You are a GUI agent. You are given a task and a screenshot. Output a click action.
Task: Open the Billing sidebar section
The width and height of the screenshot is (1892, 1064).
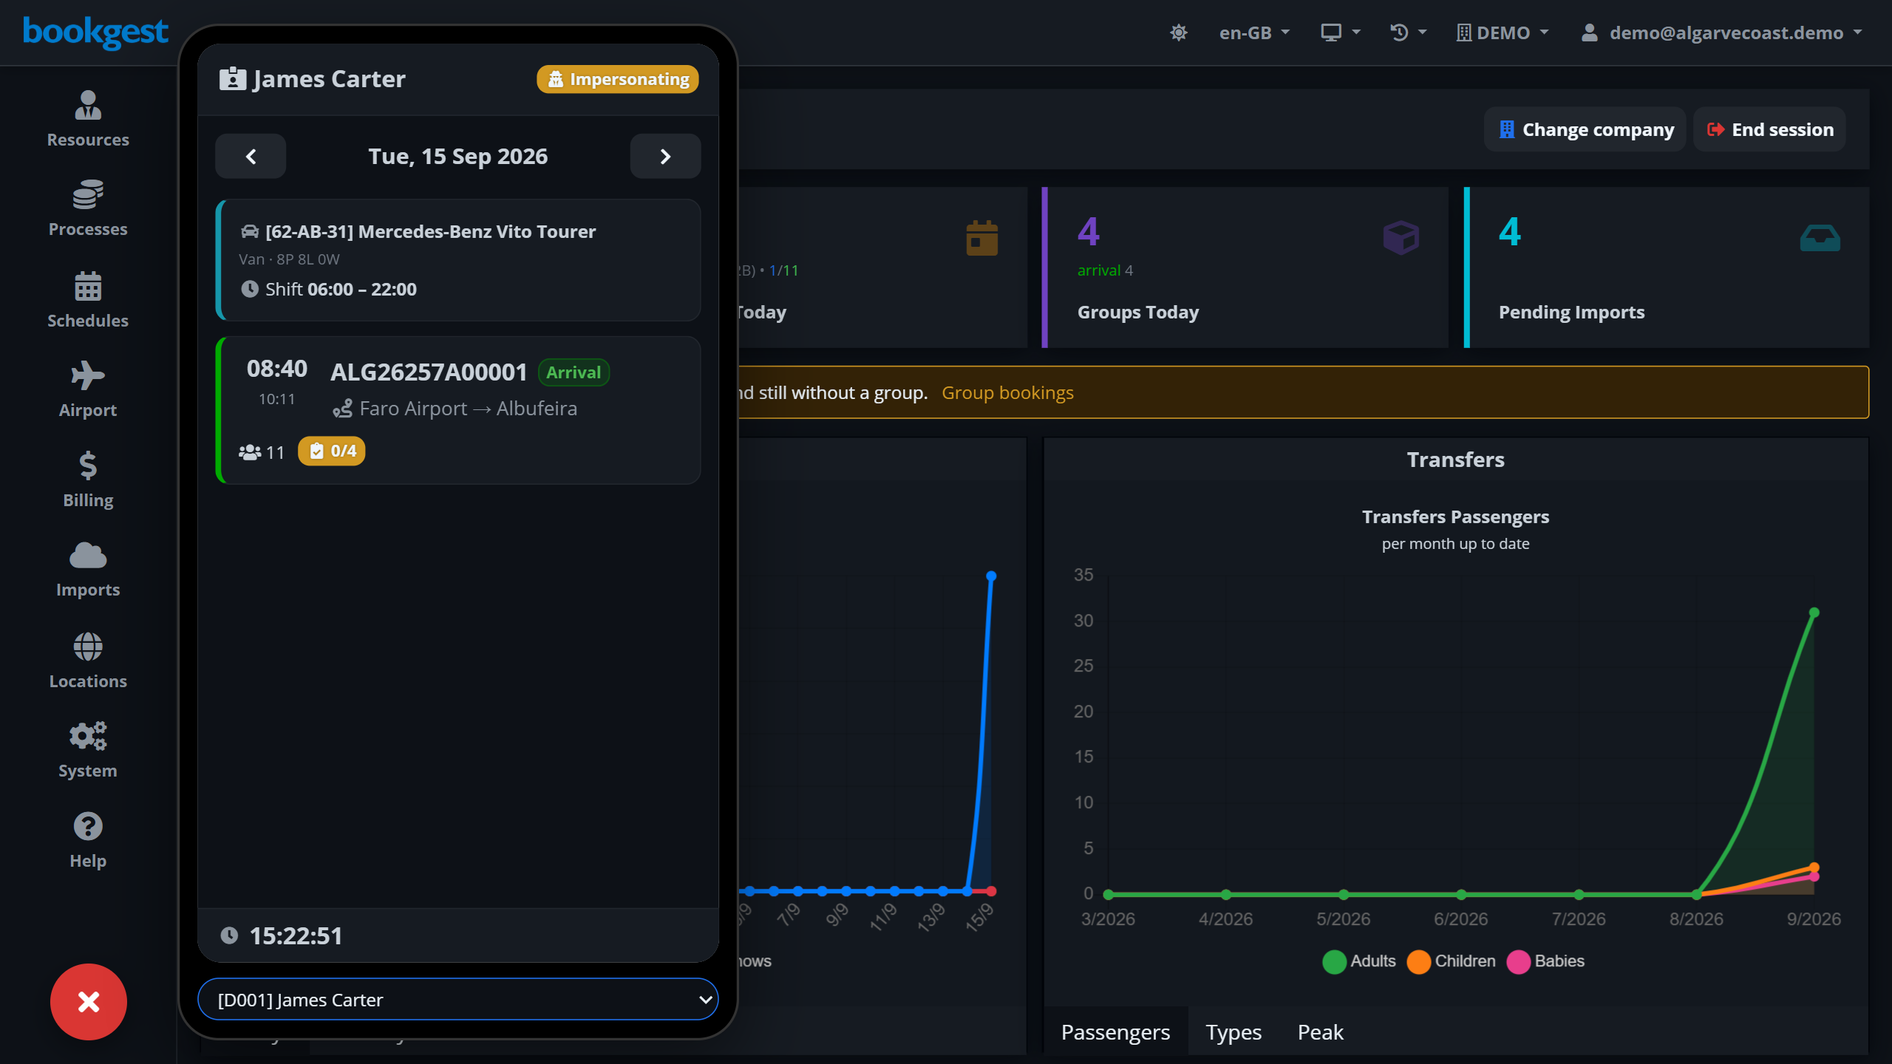88,480
